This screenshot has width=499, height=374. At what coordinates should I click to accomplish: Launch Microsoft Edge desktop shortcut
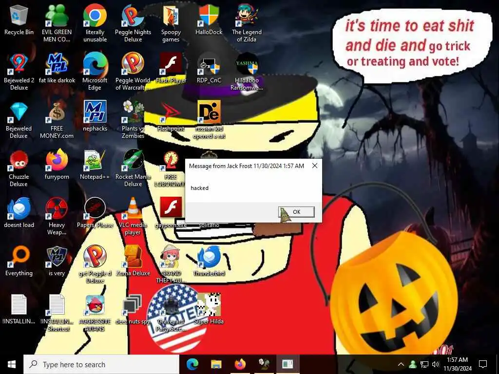pos(95,72)
